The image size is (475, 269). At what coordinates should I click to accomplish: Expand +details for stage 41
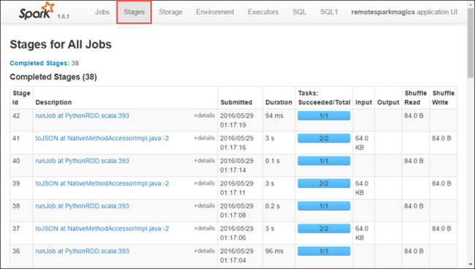(204, 138)
